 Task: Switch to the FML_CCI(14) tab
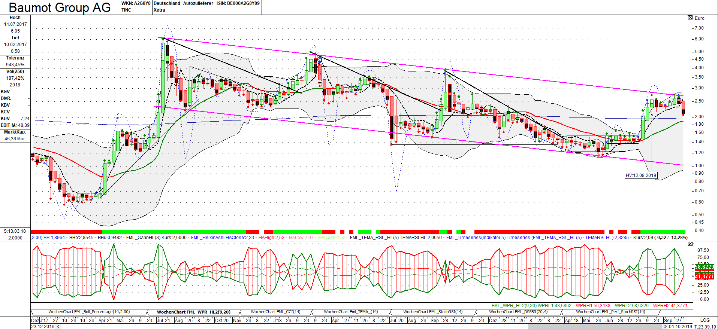[275, 312]
